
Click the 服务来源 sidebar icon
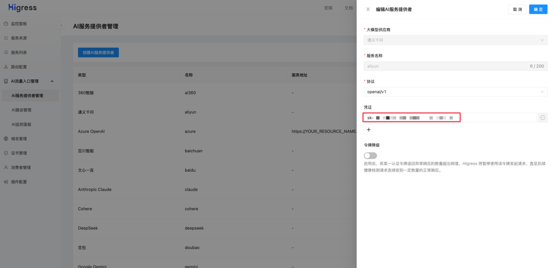click(x=6, y=38)
